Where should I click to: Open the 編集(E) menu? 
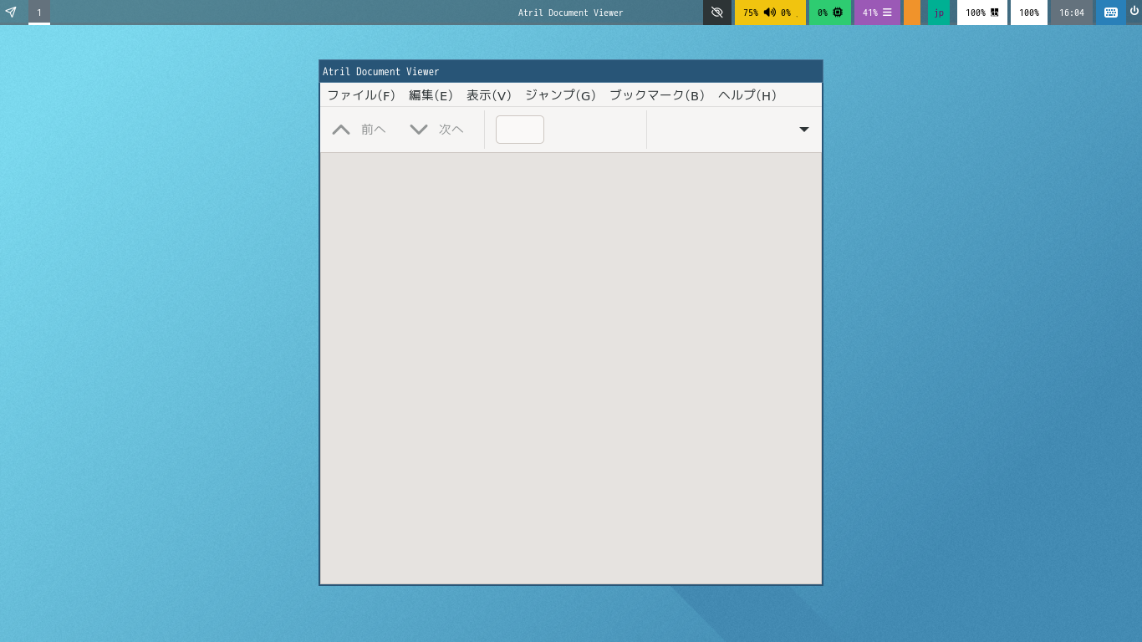pyautogui.click(x=431, y=95)
